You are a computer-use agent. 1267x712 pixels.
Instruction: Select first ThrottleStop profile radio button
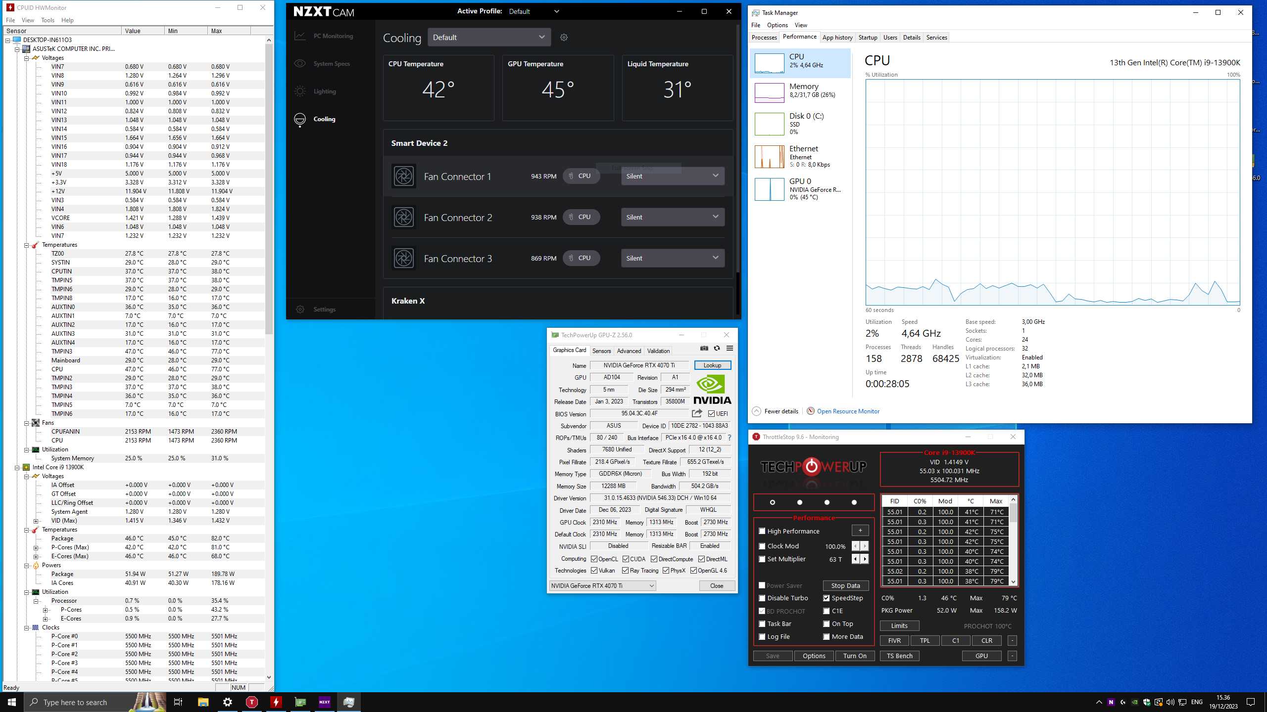click(773, 503)
